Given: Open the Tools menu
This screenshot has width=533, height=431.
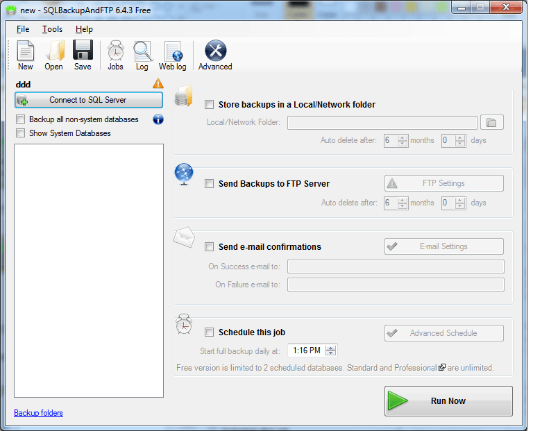Looking at the screenshot, I should (52, 29).
